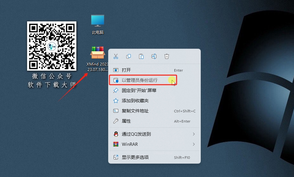This screenshot has height=177, width=294.
Task: Click the shield icon beside 以管理员身份运行
Action: point(116,80)
